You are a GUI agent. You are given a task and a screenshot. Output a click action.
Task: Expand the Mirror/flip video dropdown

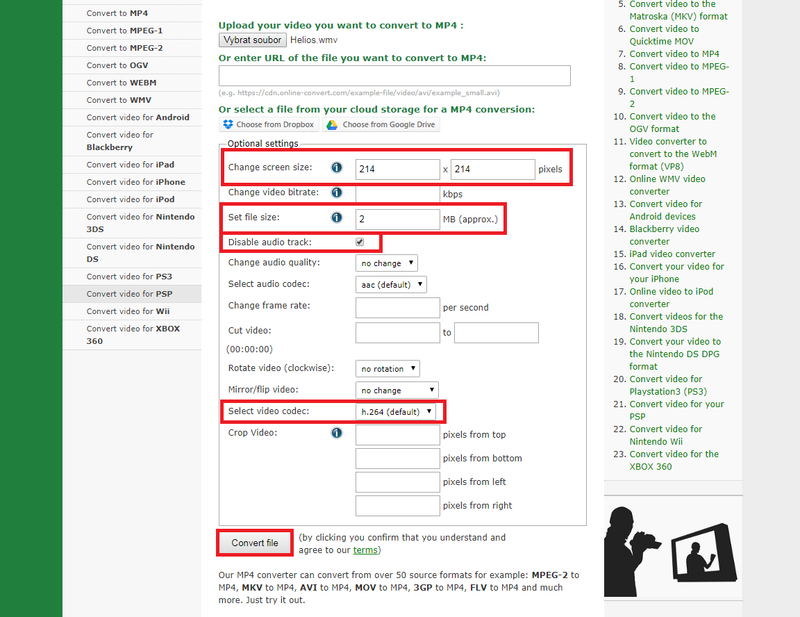click(x=397, y=390)
